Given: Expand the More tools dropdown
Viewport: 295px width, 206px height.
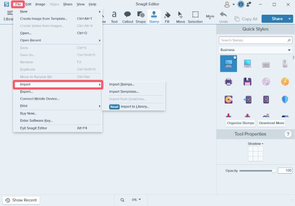Looking at the screenshot, I should click(210, 17).
